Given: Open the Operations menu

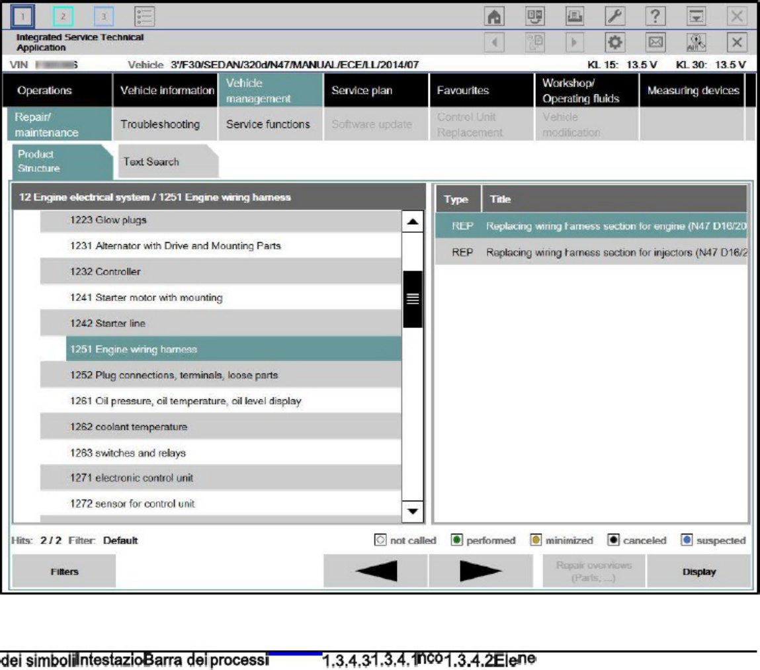Looking at the screenshot, I should coord(57,90).
